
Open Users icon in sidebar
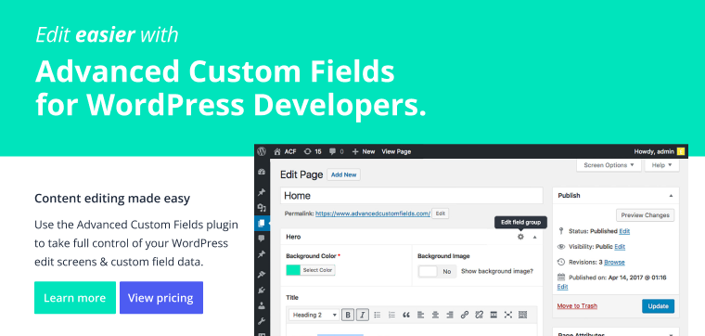(262, 305)
